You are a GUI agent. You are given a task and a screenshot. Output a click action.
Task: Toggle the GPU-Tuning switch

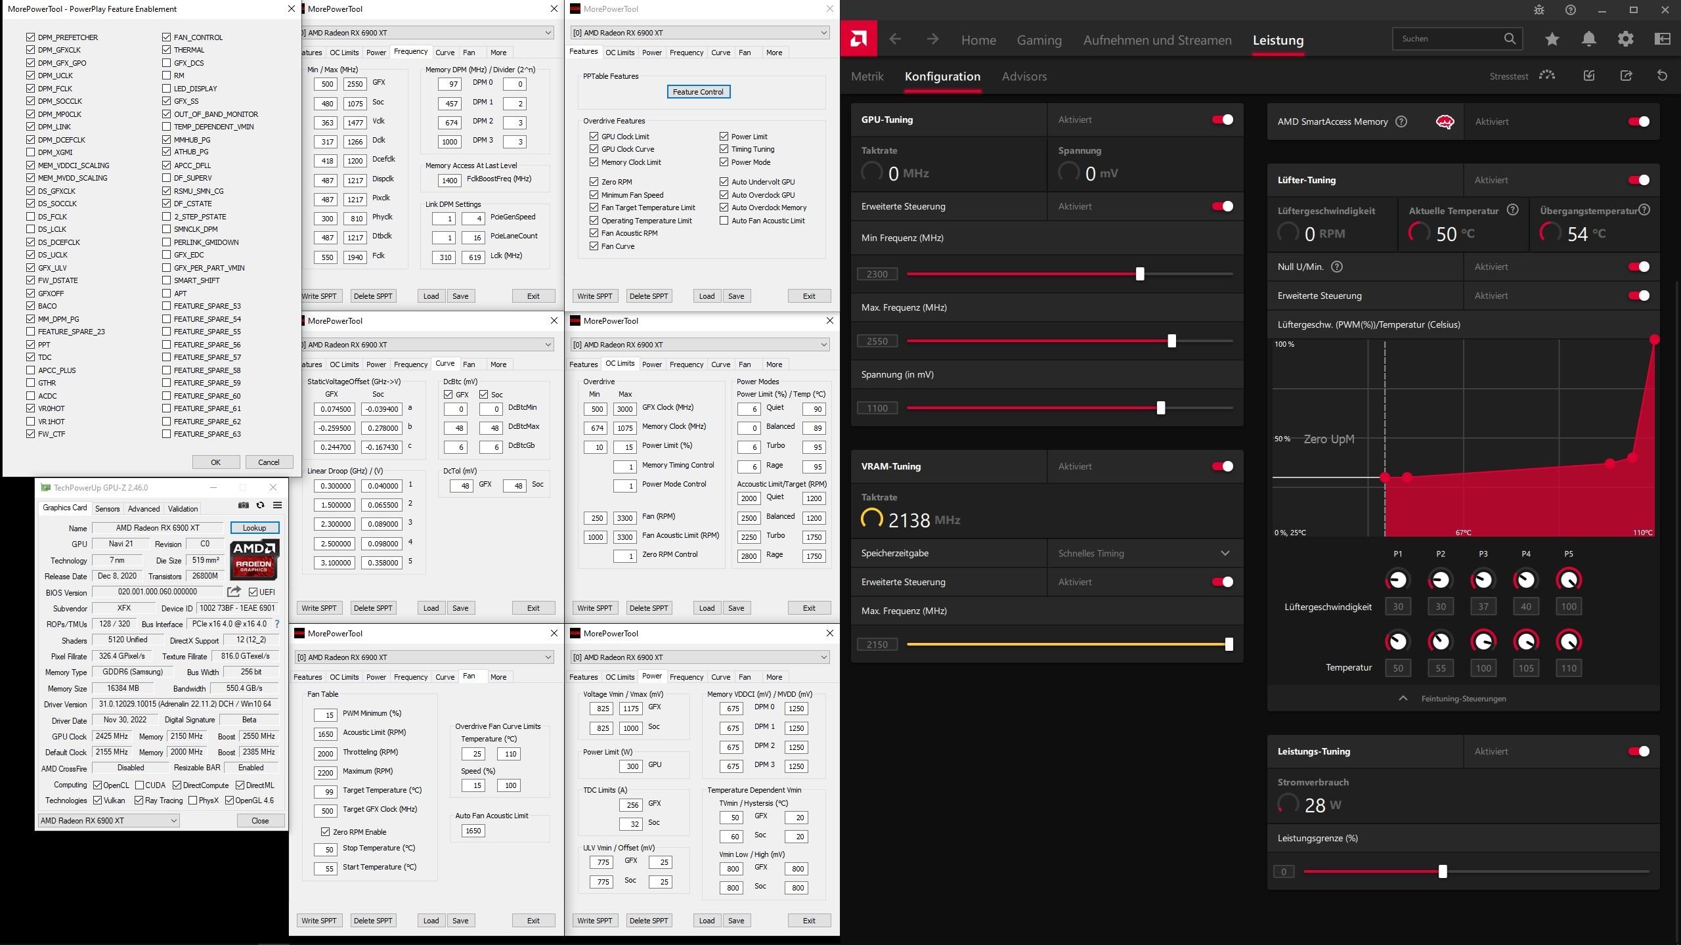pos(1223,120)
